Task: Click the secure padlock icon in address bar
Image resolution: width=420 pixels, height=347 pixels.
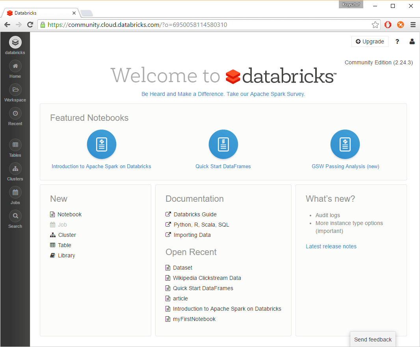Action: click(x=43, y=25)
